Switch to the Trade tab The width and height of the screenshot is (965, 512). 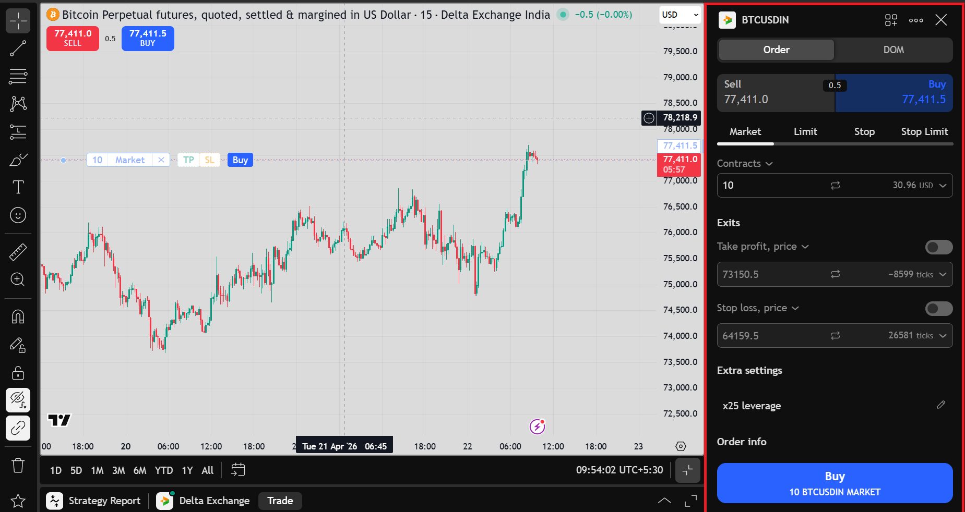pyautogui.click(x=280, y=501)
